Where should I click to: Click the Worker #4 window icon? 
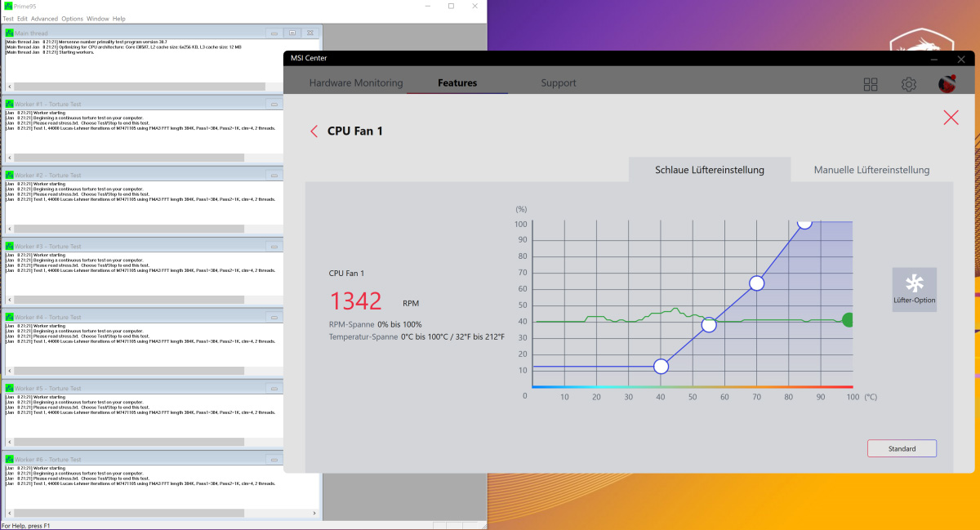click(x=10, y=317)
